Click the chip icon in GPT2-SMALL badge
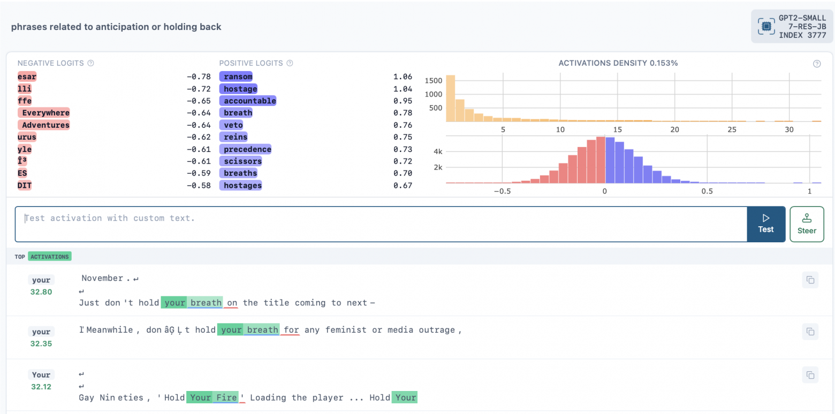835x414 pixels. [766, 26]
